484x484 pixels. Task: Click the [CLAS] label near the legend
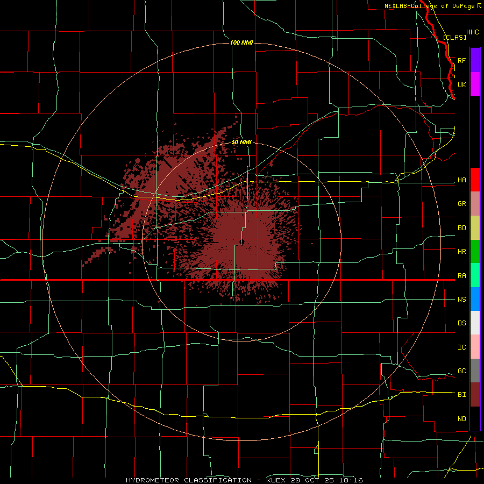(x=454, y=37)
